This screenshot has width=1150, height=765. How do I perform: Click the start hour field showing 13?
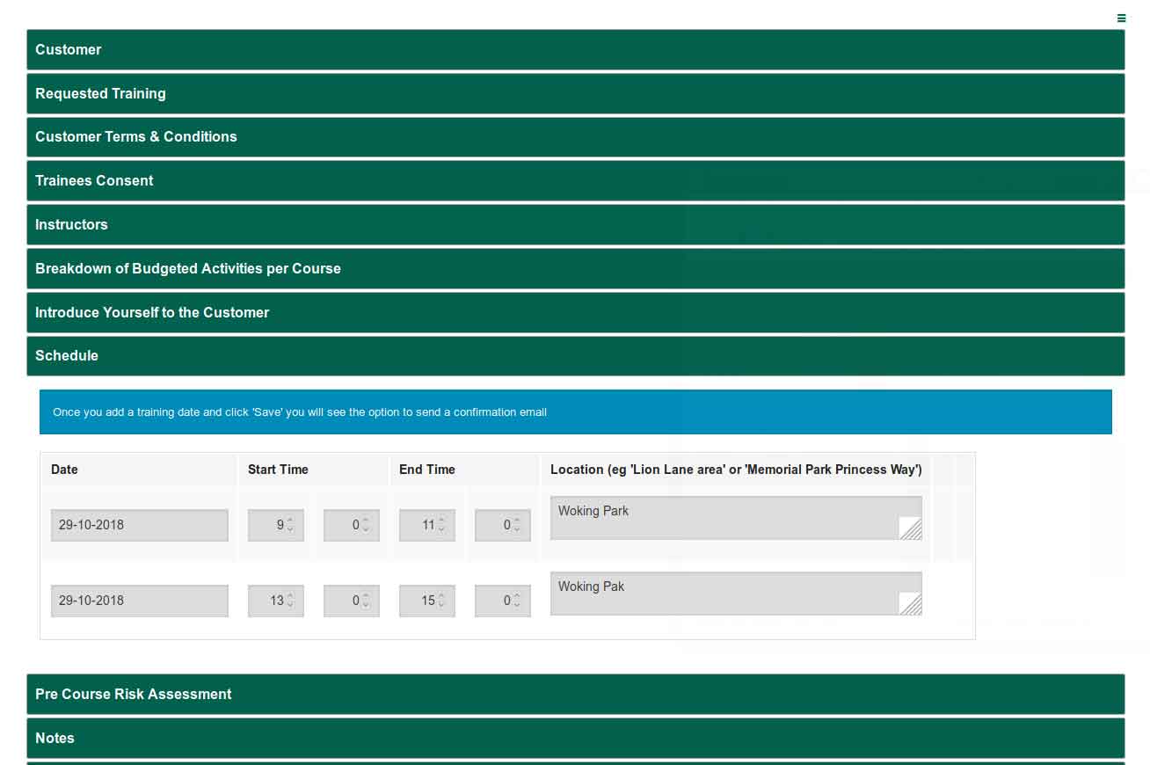[276, 601]
